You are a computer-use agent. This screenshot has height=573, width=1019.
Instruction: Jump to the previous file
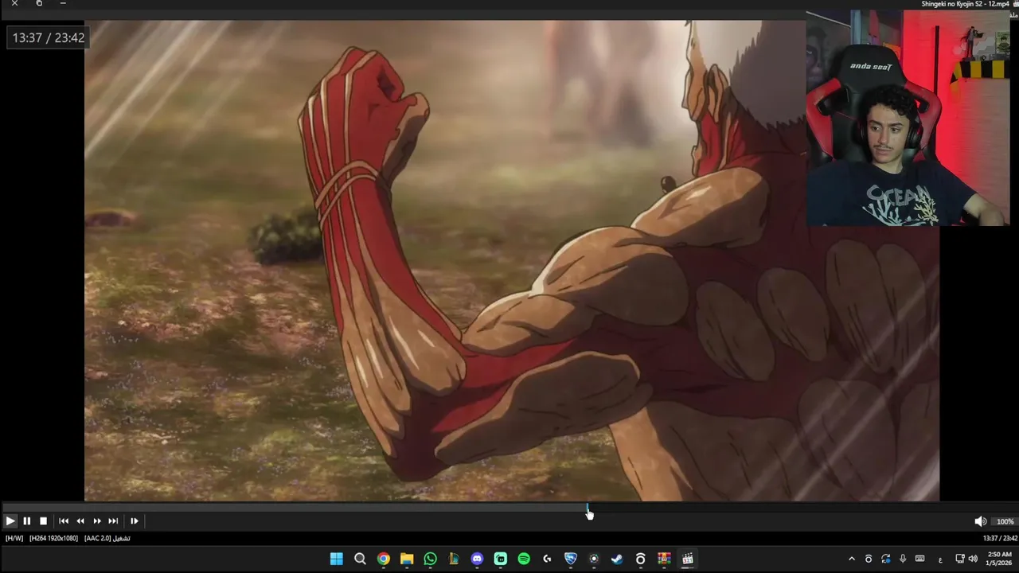click(64, 520)
